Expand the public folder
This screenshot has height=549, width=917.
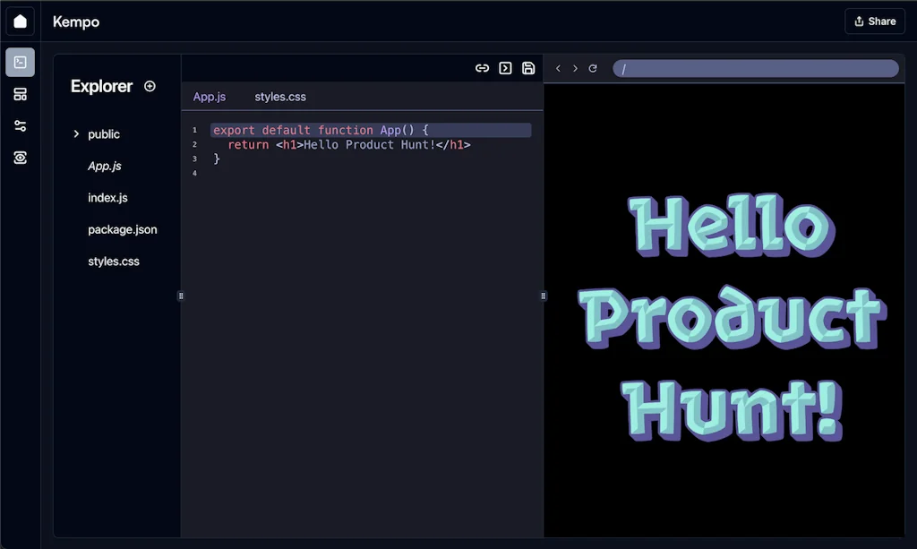pos(77,134)
